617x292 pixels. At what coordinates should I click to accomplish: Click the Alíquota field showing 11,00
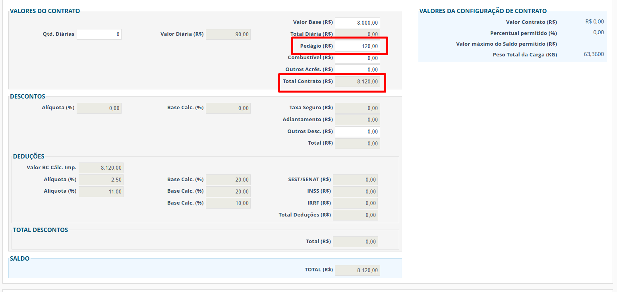pyautogui.click(x=101, y=191)
